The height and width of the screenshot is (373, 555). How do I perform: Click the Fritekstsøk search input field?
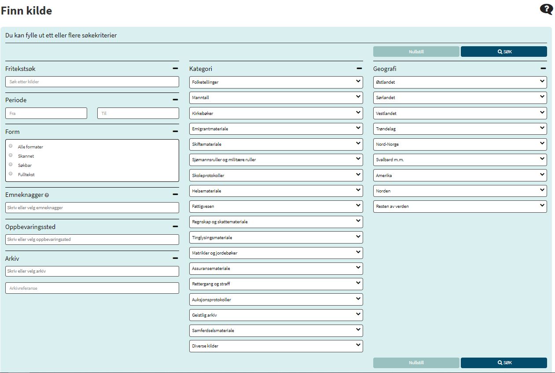click(92, 82)
